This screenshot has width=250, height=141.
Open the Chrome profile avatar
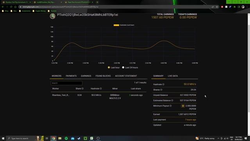point(243,7)
